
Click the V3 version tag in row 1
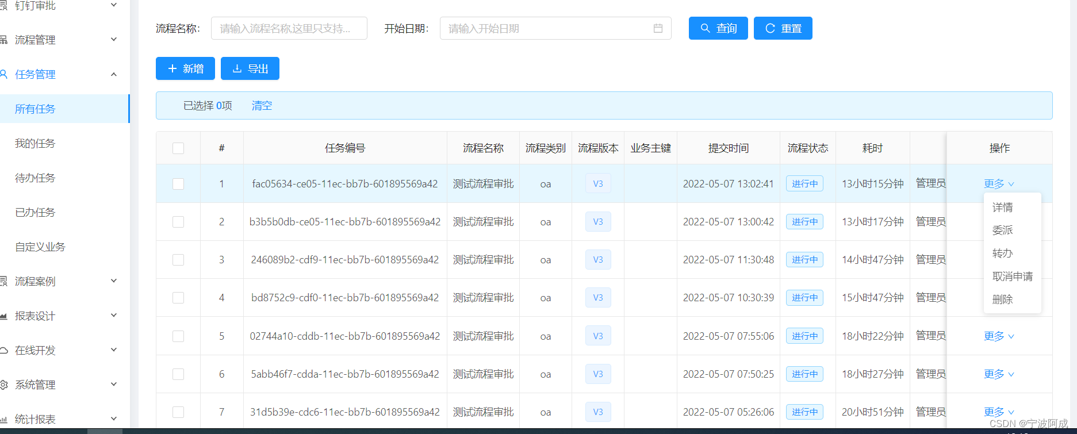598,183
